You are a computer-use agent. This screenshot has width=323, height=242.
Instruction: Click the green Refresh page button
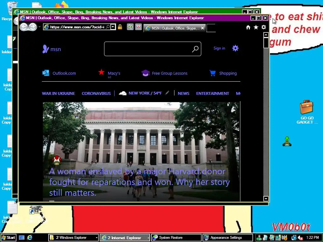[130, 27]
